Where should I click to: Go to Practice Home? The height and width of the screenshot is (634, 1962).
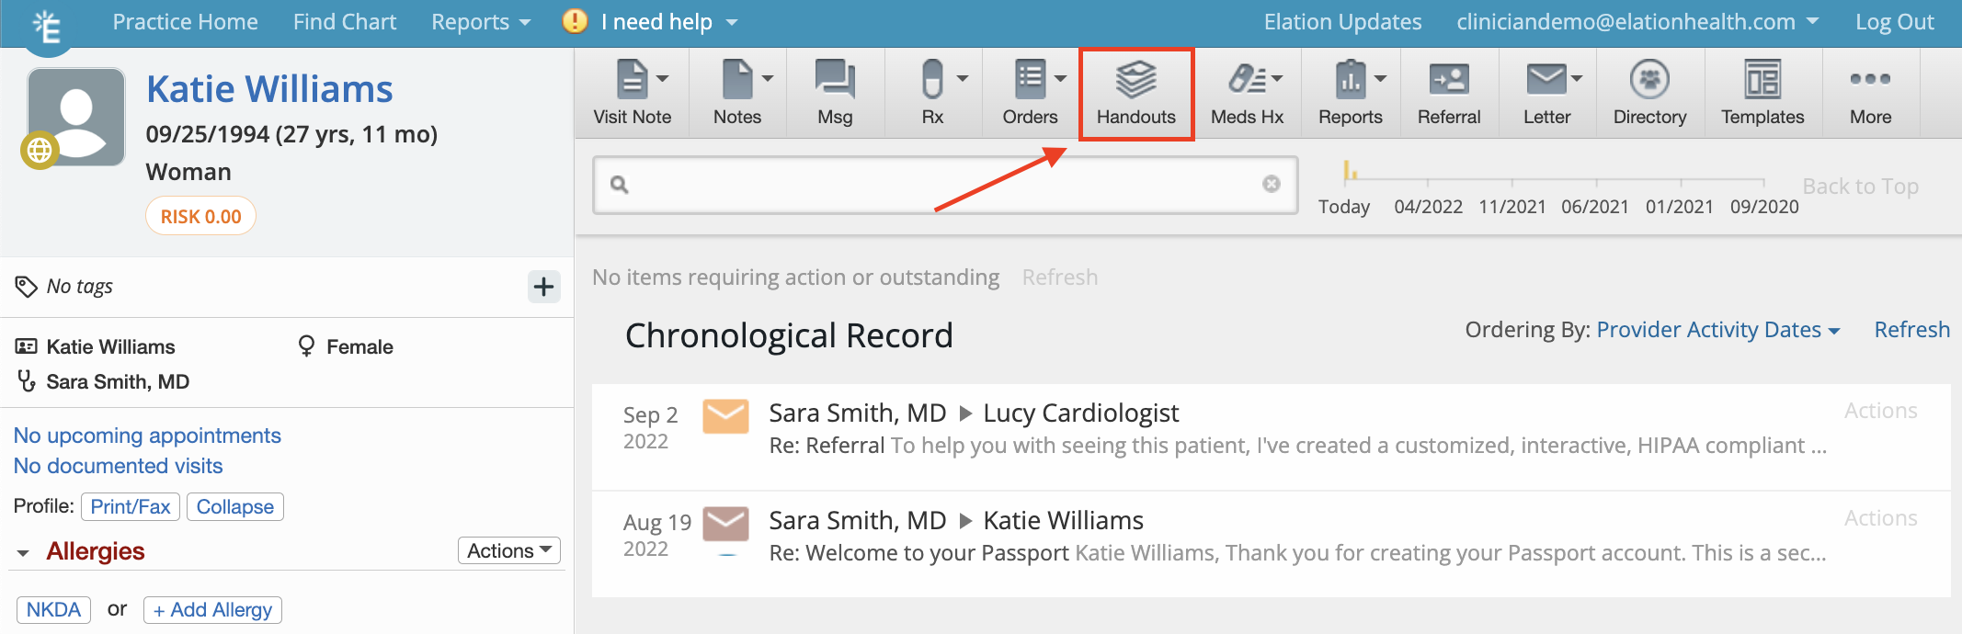point(185,22)
